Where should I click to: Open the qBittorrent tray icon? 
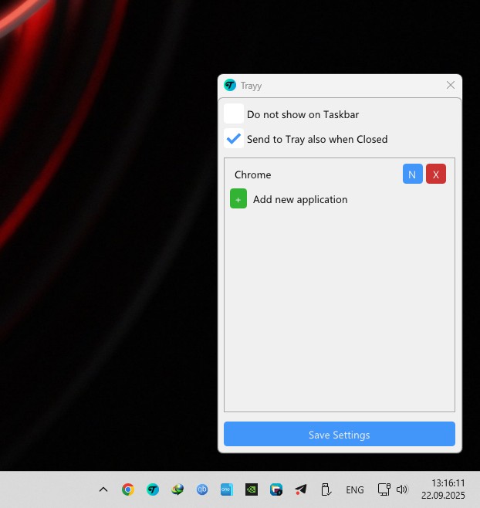coord(202,489)
